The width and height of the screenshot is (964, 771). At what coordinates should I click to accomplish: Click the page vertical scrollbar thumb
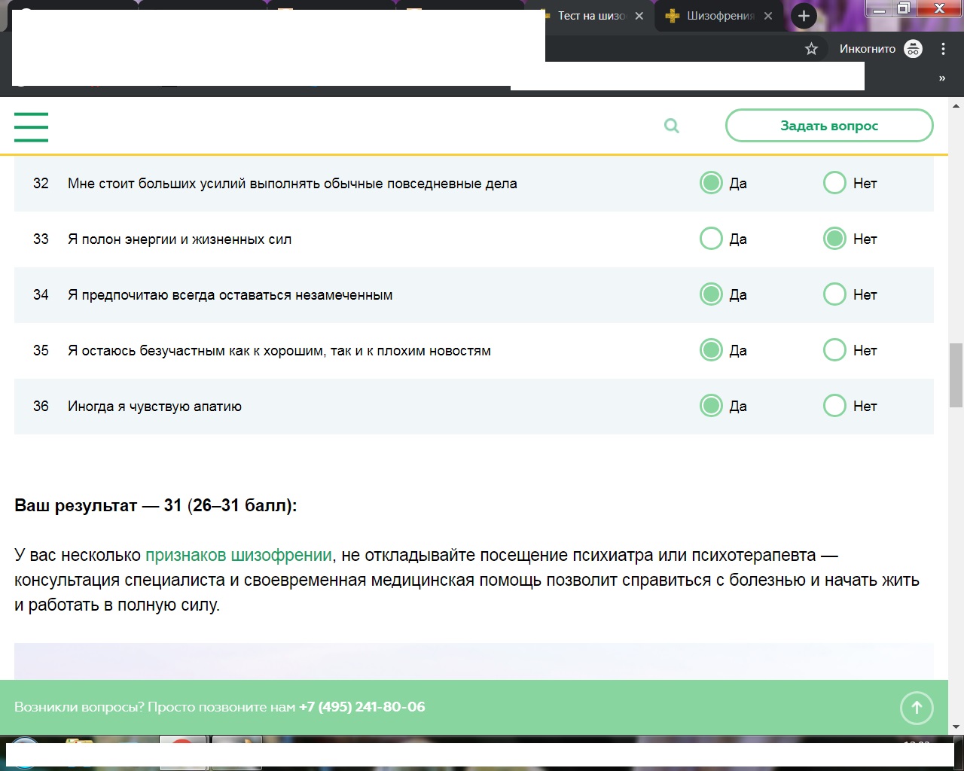[x=956, y=374]
